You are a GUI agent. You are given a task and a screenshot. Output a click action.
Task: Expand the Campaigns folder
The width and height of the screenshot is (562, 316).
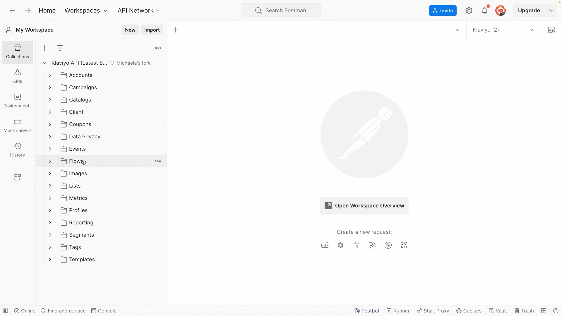point(50,87)
